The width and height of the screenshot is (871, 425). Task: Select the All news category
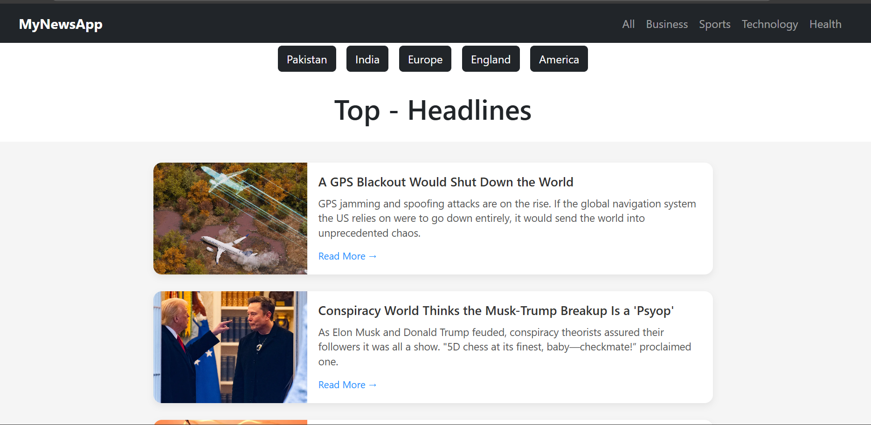tap(628, 24)
